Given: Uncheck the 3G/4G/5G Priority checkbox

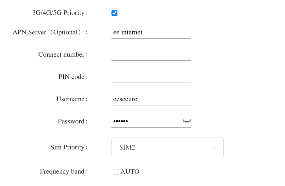Looking at the screenshot, I should [115, 13].
